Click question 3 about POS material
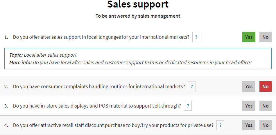 [97, 106]
